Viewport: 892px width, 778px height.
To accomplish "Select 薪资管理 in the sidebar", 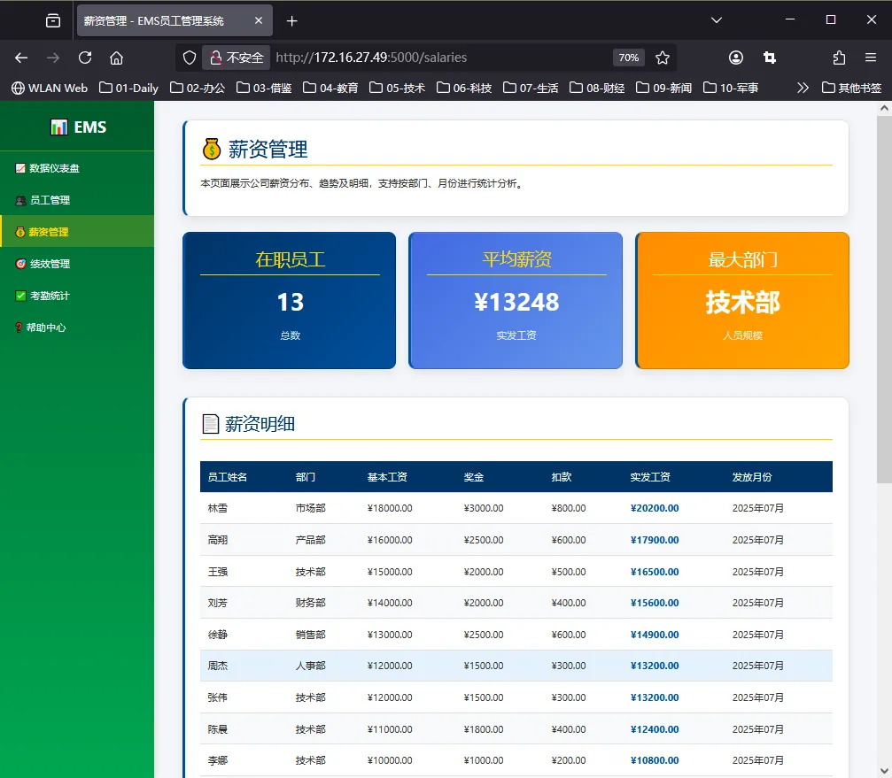I will 77,232.
